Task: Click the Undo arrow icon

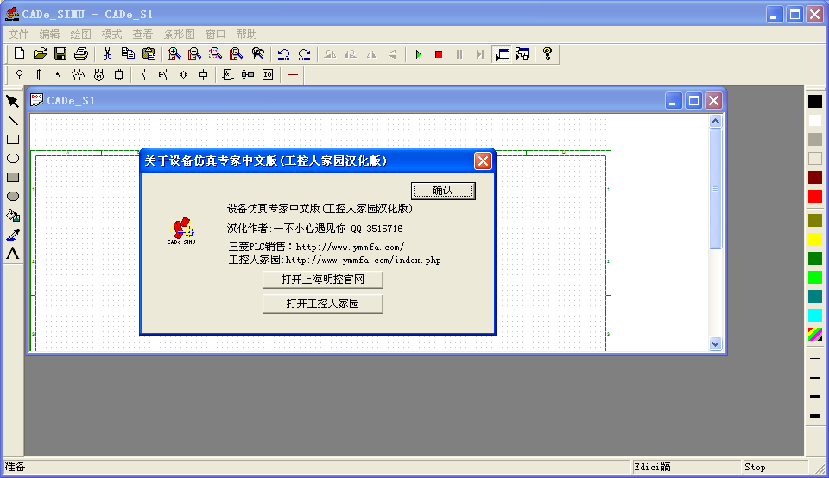Action: 283,54
